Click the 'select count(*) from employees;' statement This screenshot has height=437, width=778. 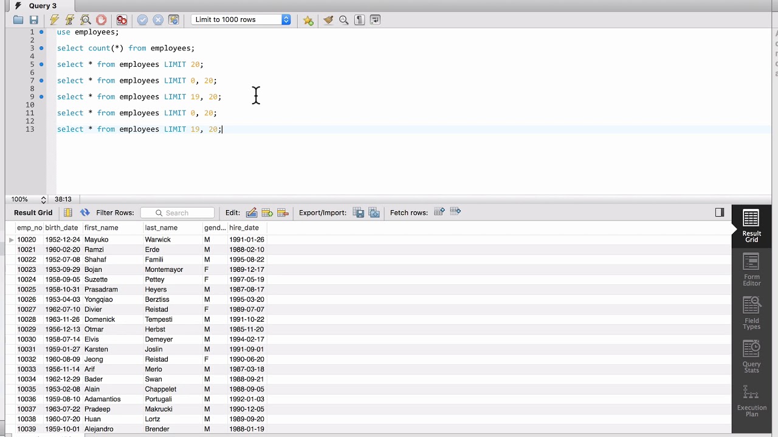126,48
